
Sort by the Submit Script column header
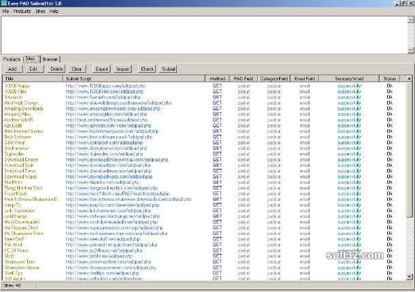click(135, 79)
